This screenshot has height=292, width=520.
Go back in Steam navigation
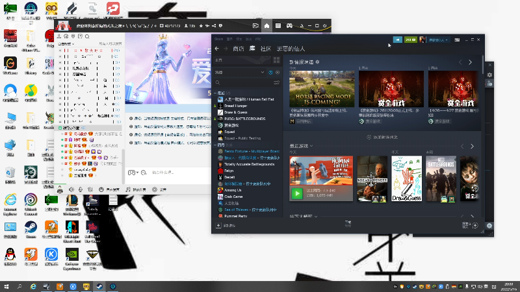(x=217, y=49)
